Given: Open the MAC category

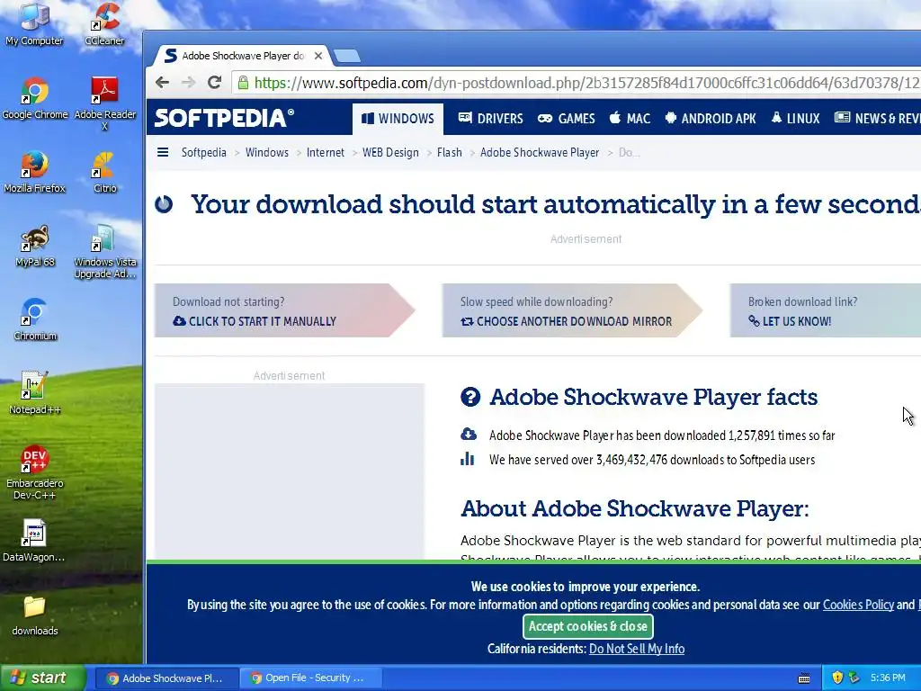Looking at the screenshot, I should (x=630, y=119).
